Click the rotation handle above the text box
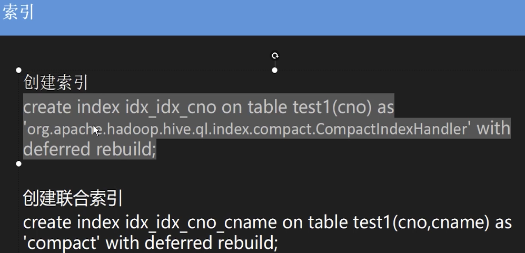The image size is (525, 253). point(274,55)
